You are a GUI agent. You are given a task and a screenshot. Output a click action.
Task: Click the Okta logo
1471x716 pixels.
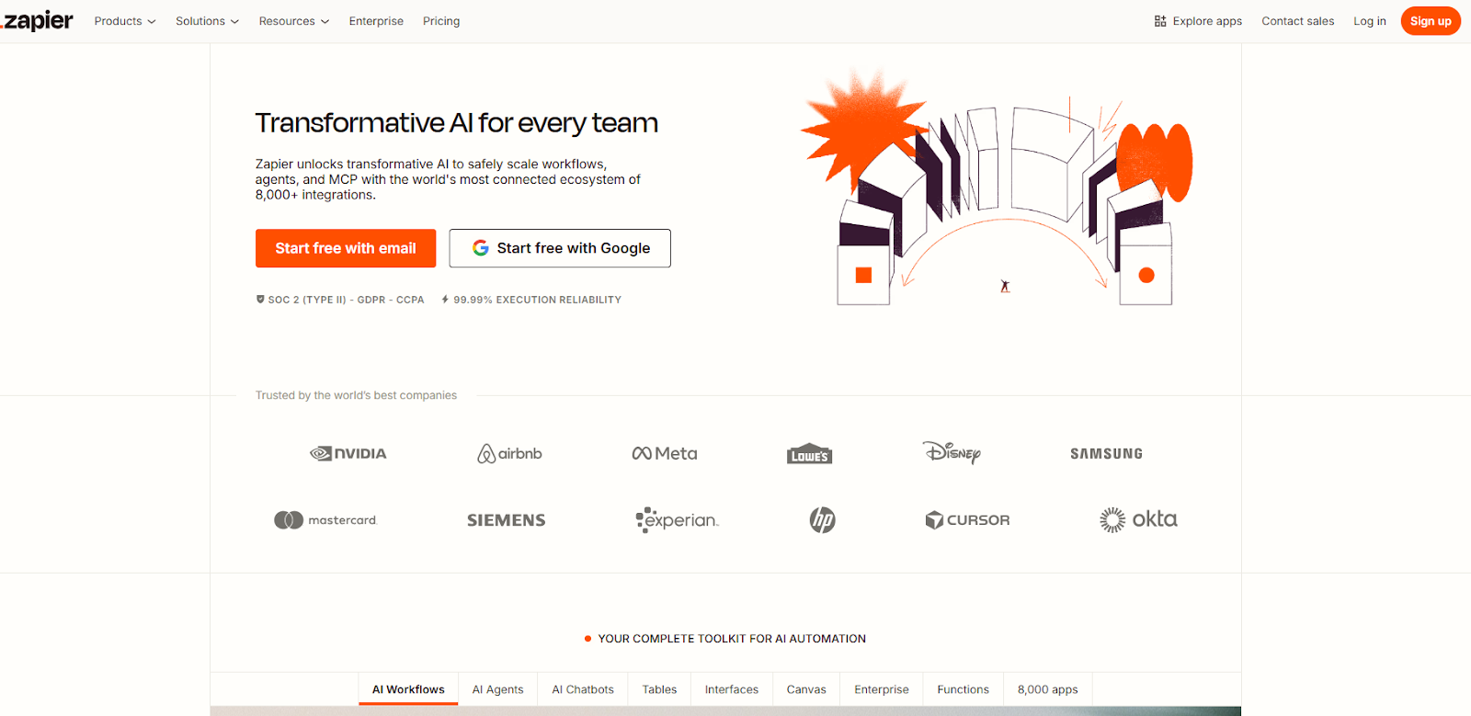coord(1138,519)
